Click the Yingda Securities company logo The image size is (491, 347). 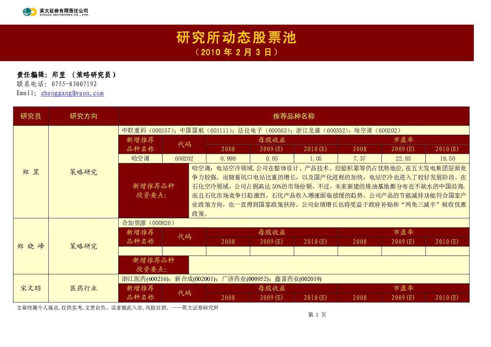click(x=56, y=12)
